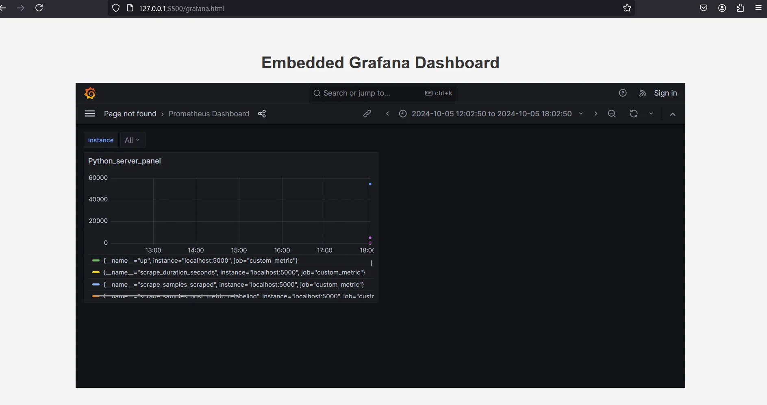The width and height of the screenshot is (767, 405).
Task: Toggle the scrape_duration_seconds legend series
Action: click(234, 272)
